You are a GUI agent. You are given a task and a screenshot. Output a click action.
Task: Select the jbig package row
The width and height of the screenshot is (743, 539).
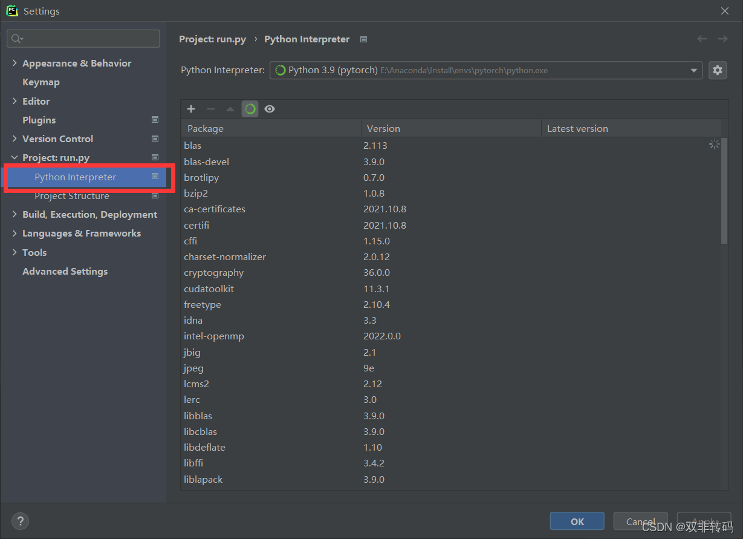tap(451, 352)
